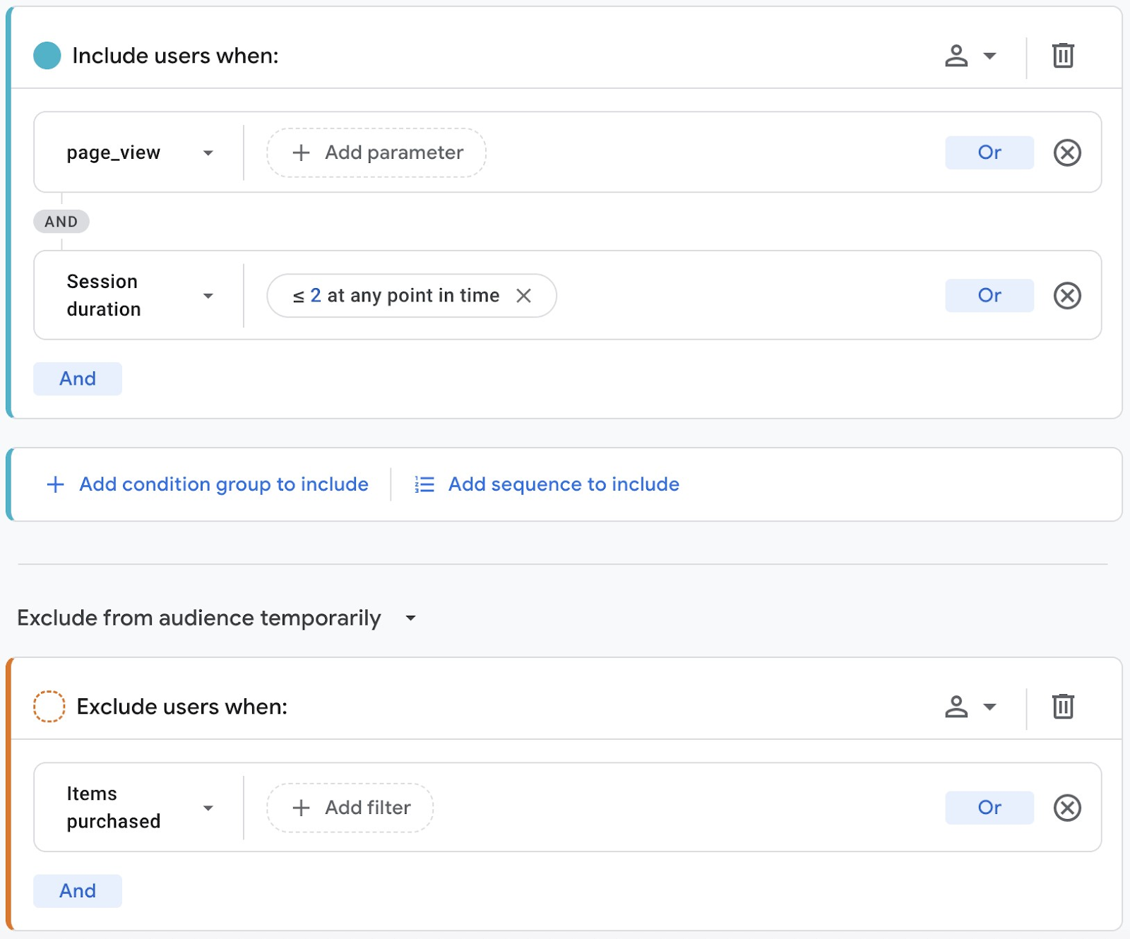Click Add filter for Items purchased
This screenshot has height=939, width=1130.
(349, 808)
